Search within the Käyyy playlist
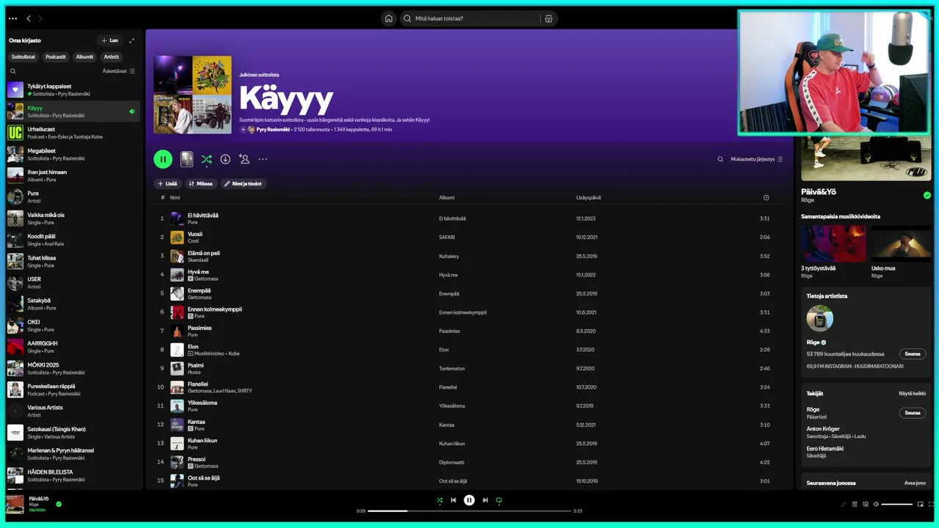Screen dimensions: 939x528 [720, 159]
